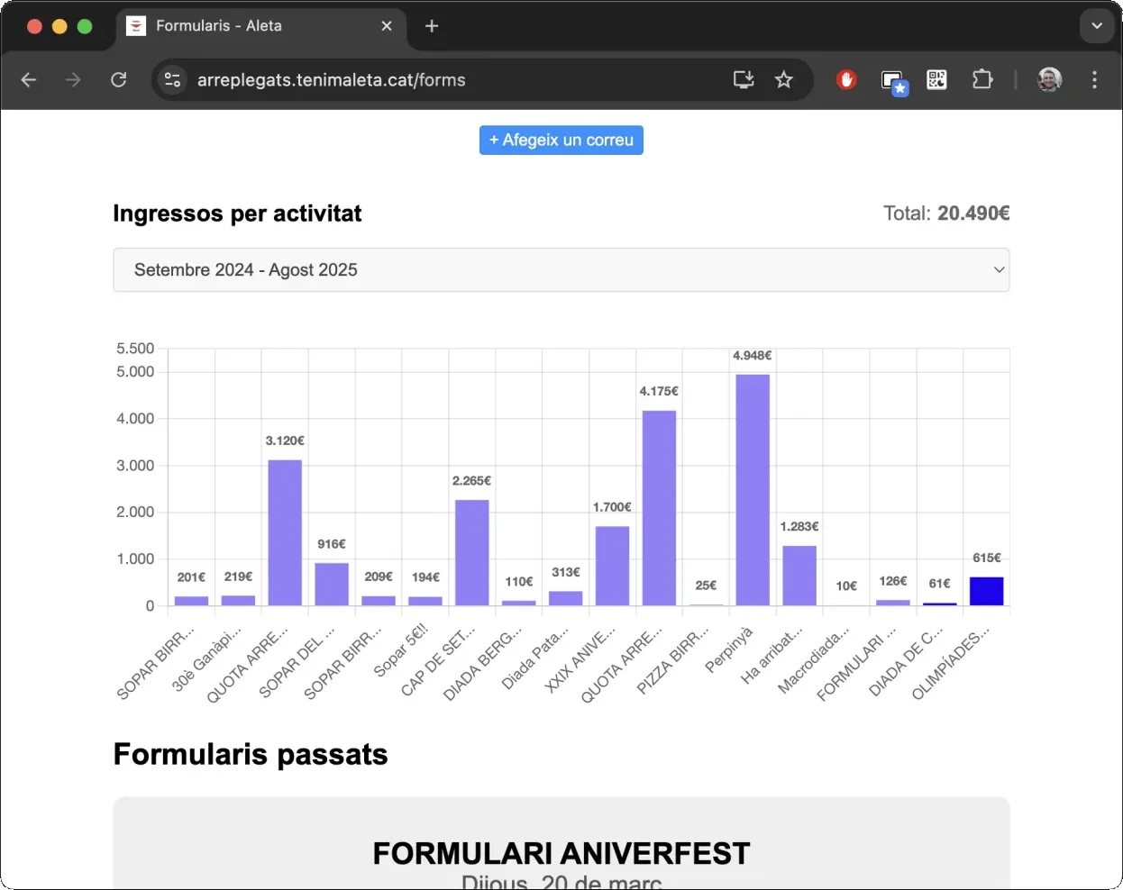This screenshot has width=1123, height=890.
Task: Click the Formularis passats heading
Action: tap(251, 754)
